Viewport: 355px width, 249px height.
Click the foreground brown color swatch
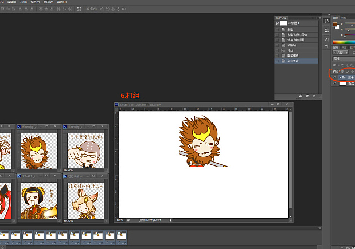tap(334, 24)
